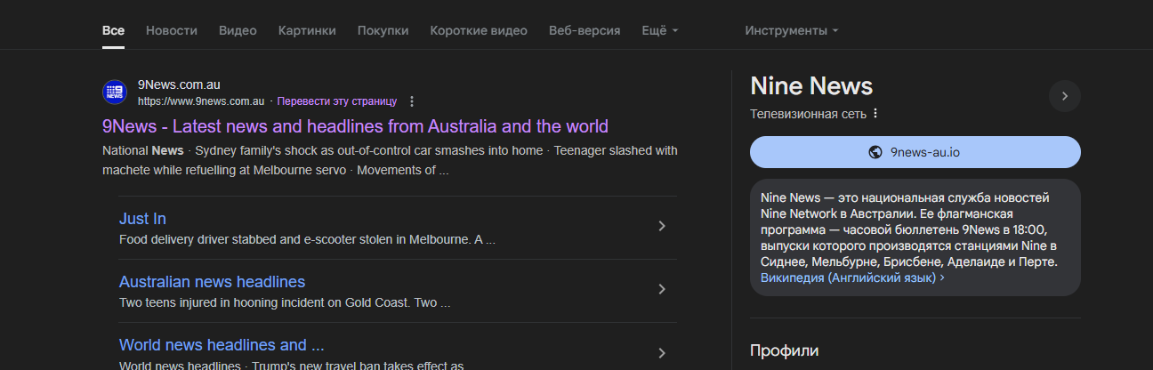Open Australian news headlines sitelink
The image size is (1153, 370).
click(212, 282)
